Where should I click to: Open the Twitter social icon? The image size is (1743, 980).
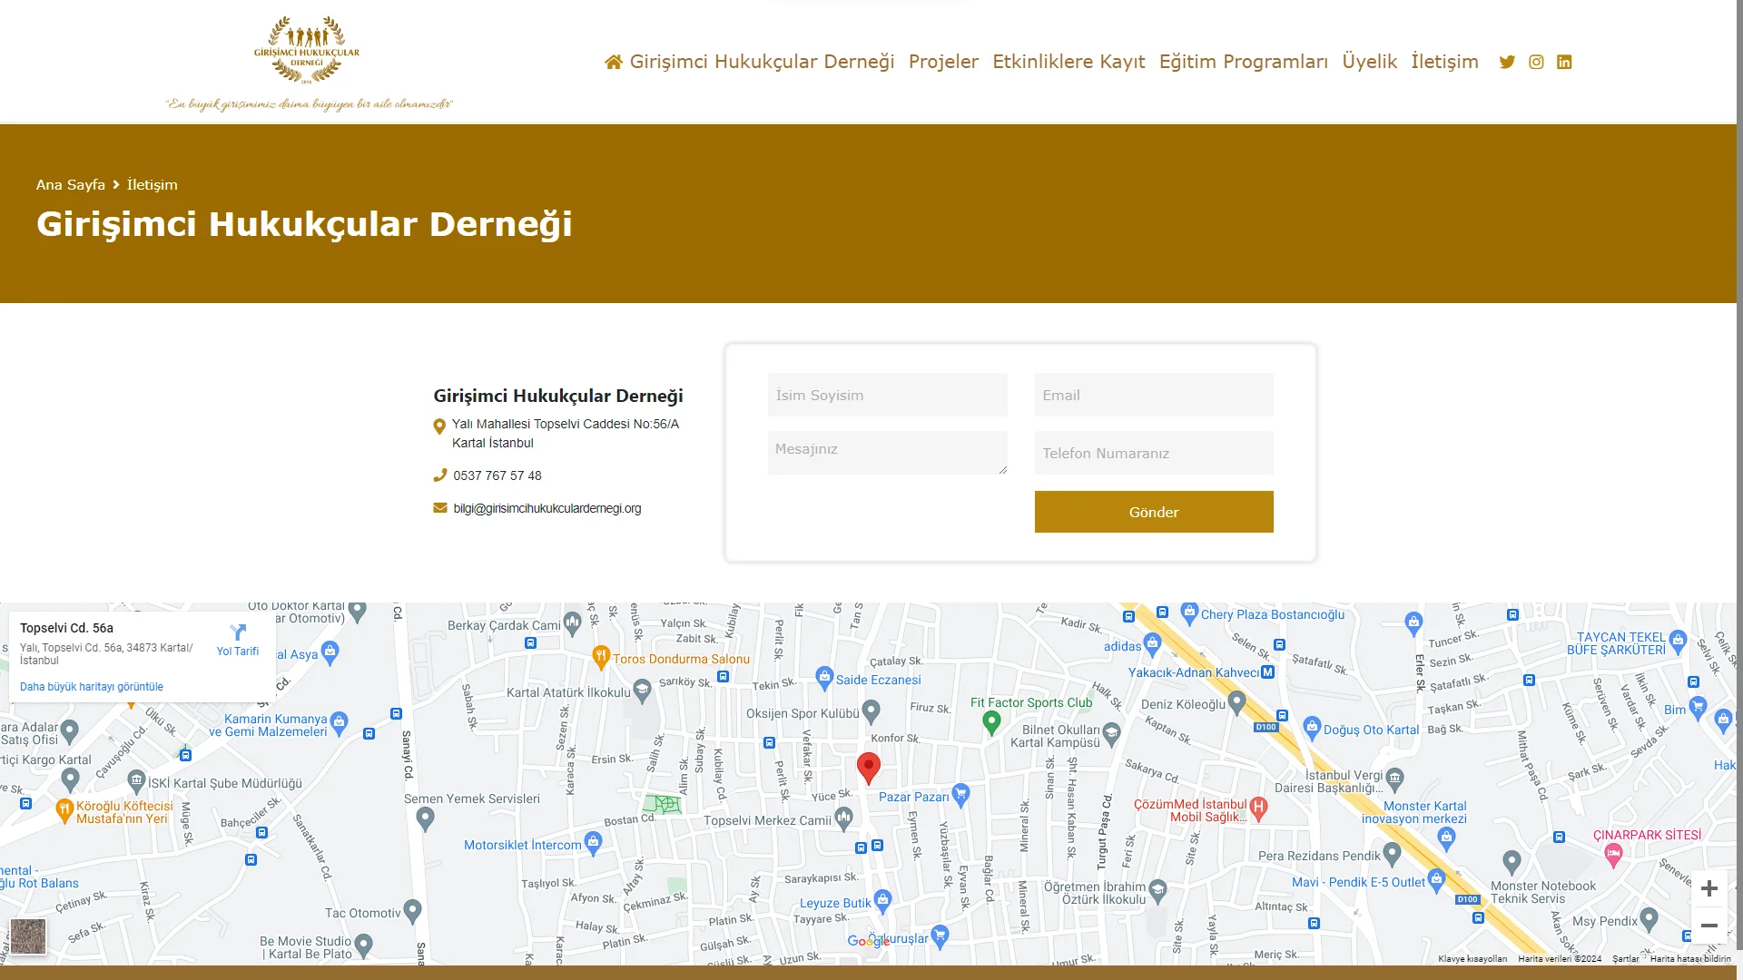1507,62
